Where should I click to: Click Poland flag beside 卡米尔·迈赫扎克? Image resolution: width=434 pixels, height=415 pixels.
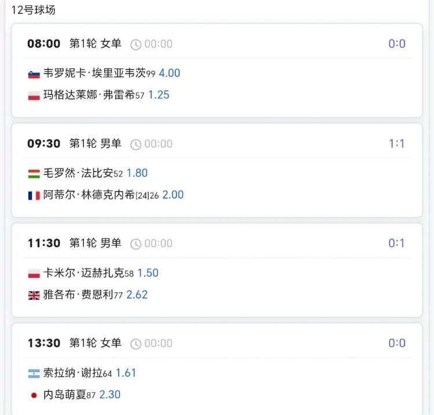(x=34, y=274)
